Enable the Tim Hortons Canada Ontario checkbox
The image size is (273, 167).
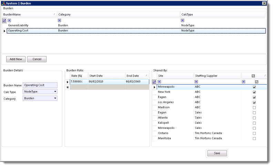click(254, 133)
